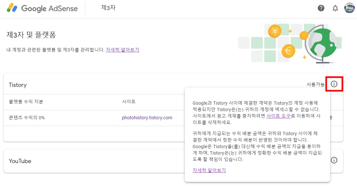Click the 콘텐츠 수익의 0% cell
Image resolution: width=357 pixels, height=188 pixels.
pos(27,118)
